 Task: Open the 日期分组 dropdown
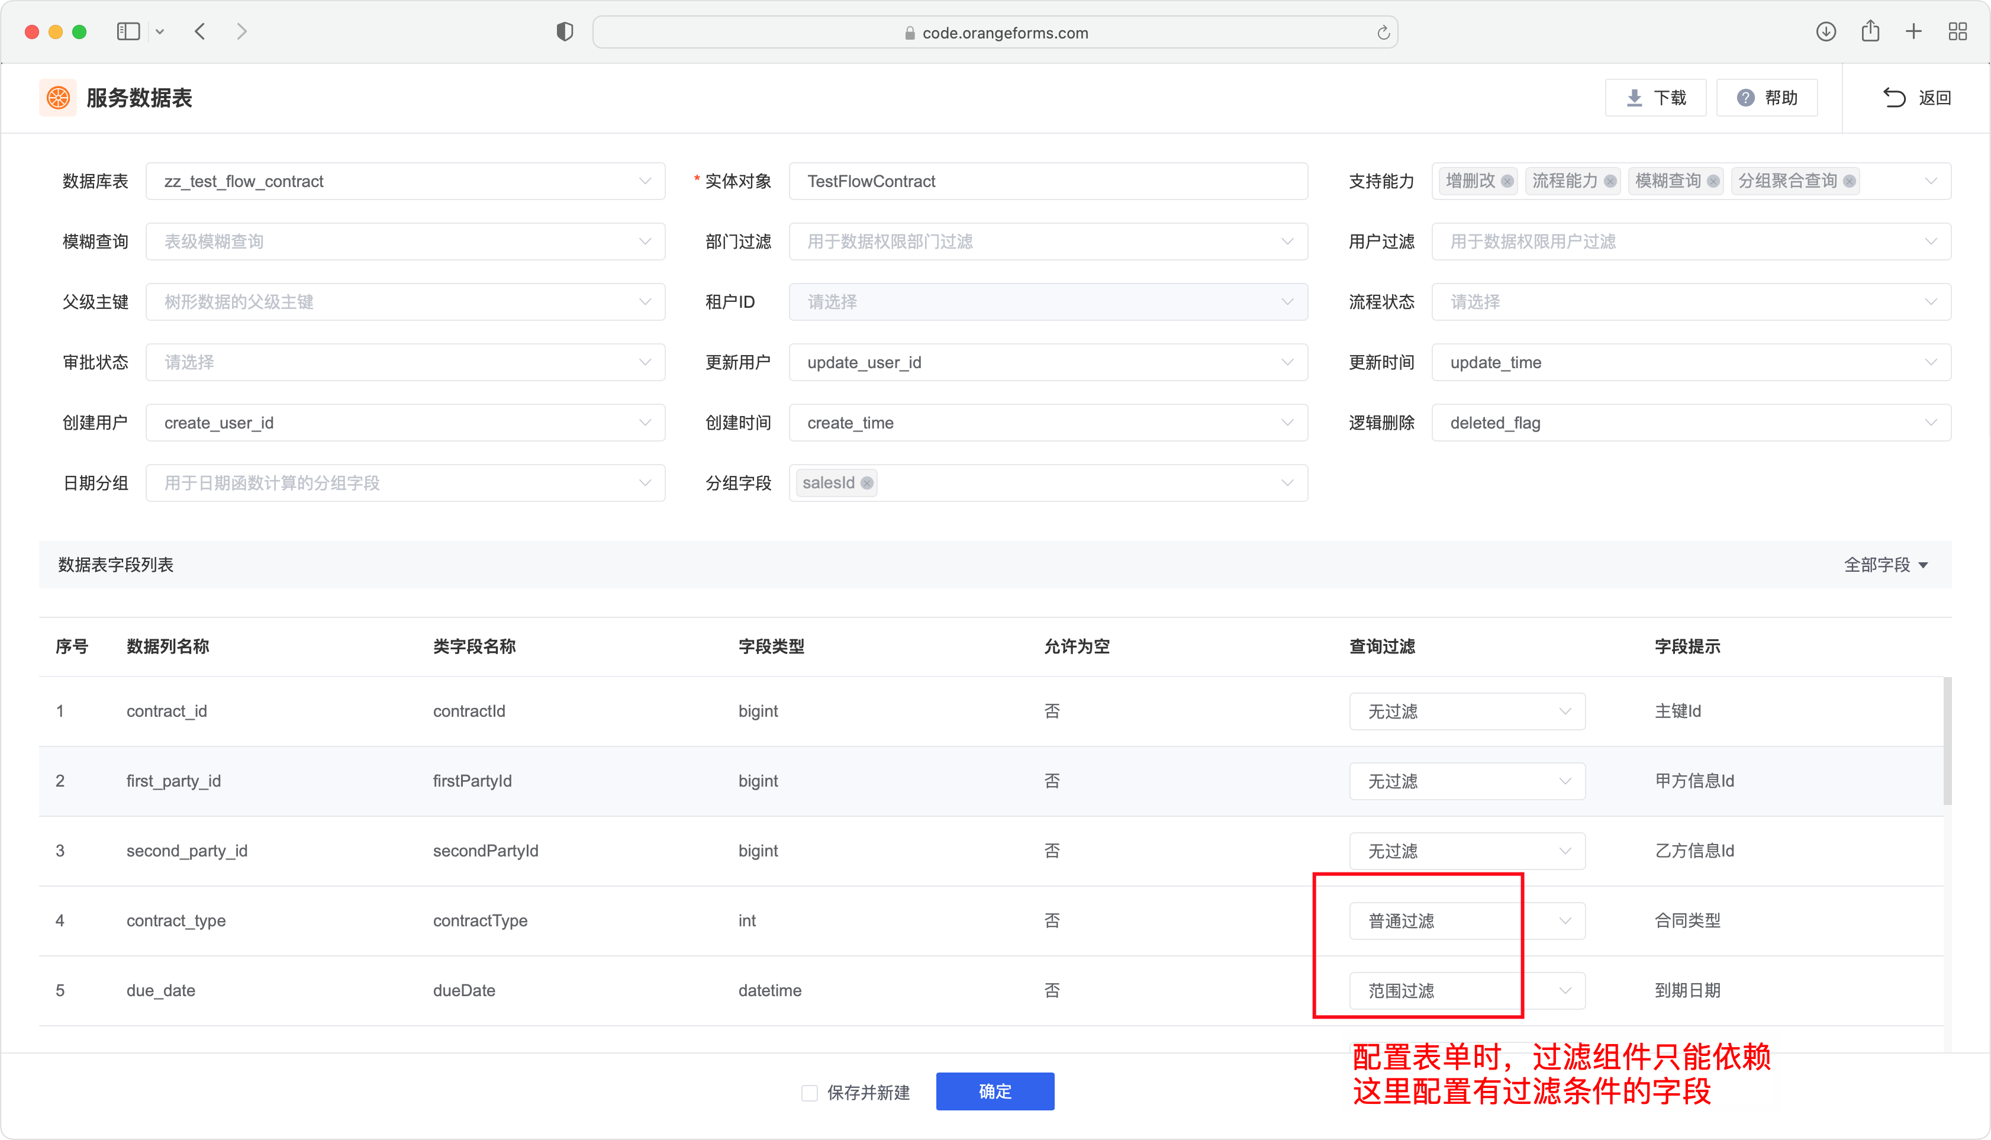[x=405, y=482]
